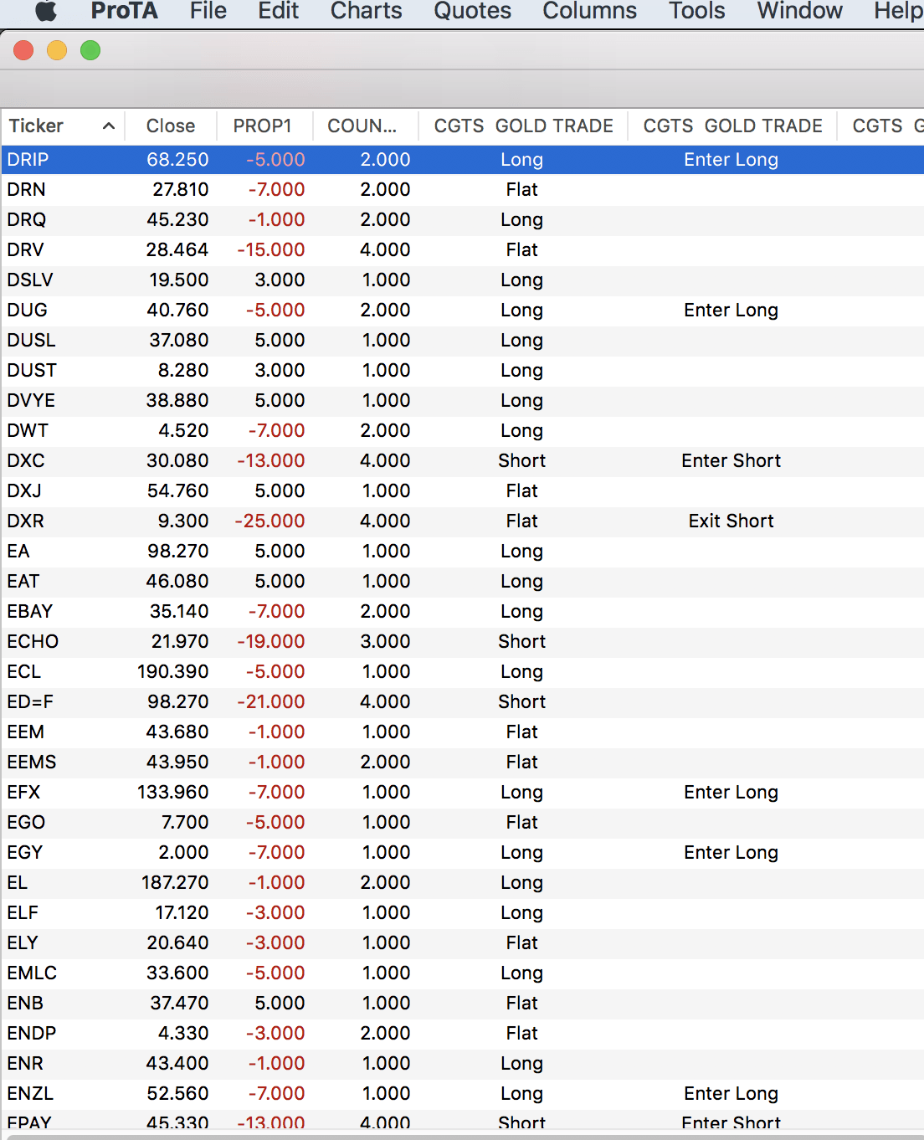Open the Apple menu
Image resolution: width=924 pixels, height=1140 pixels.
pyautogui.click(x=45, y=11)
